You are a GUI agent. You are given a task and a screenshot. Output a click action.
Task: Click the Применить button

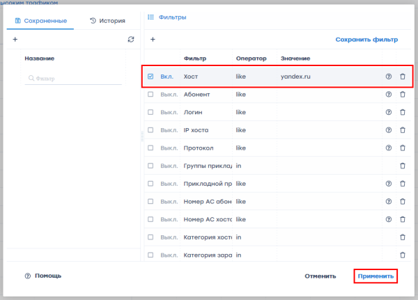[x=376, y=276]
